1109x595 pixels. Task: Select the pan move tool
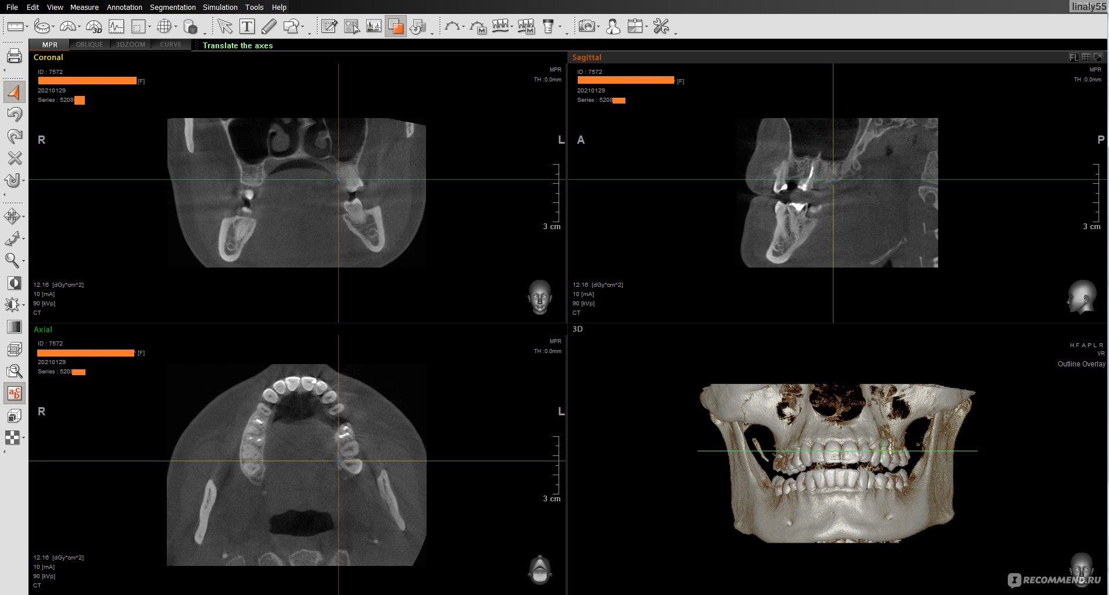coord(12,216)
